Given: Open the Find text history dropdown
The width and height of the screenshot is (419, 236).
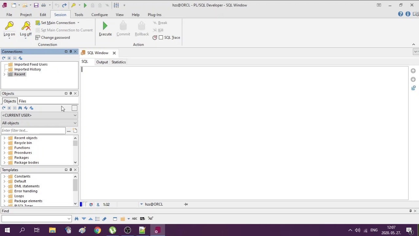Looking at the screenshot, I should click(69, 219).
